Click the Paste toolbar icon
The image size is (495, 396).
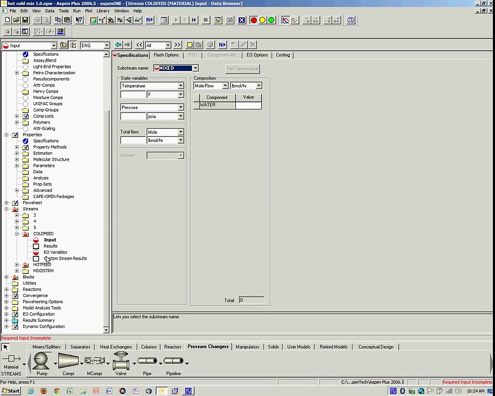(x=67, y=20)
